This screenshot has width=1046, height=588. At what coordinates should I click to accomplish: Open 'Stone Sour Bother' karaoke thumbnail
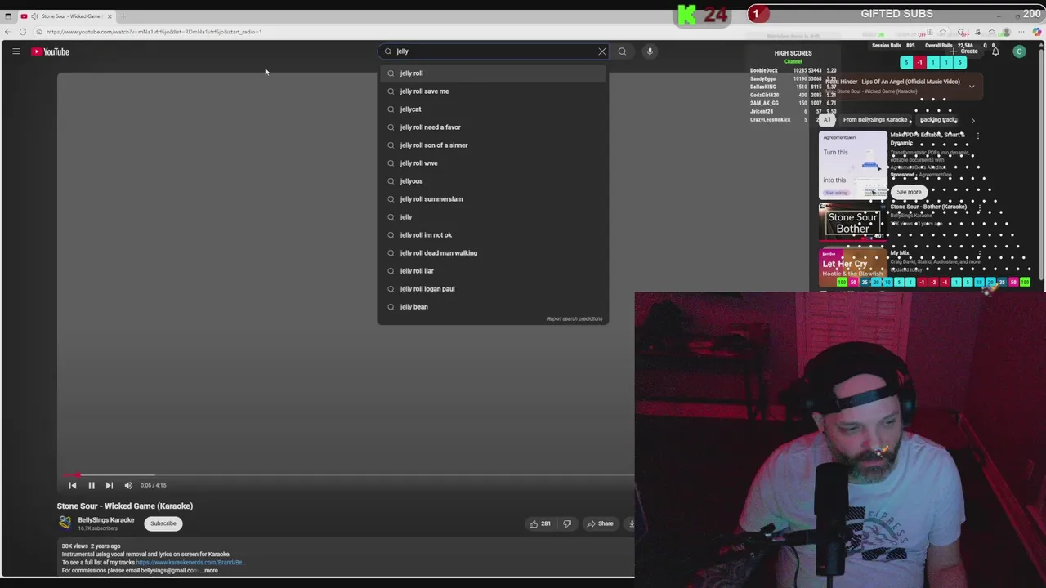point(853,222)
